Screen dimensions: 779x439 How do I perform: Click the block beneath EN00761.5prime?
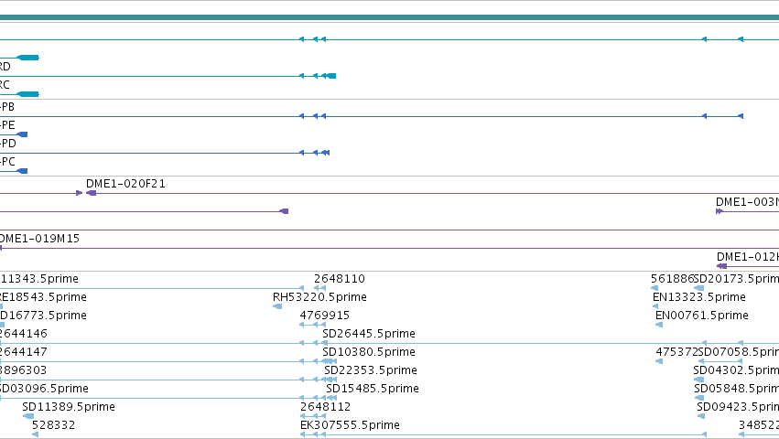click(x=659, y=325)
